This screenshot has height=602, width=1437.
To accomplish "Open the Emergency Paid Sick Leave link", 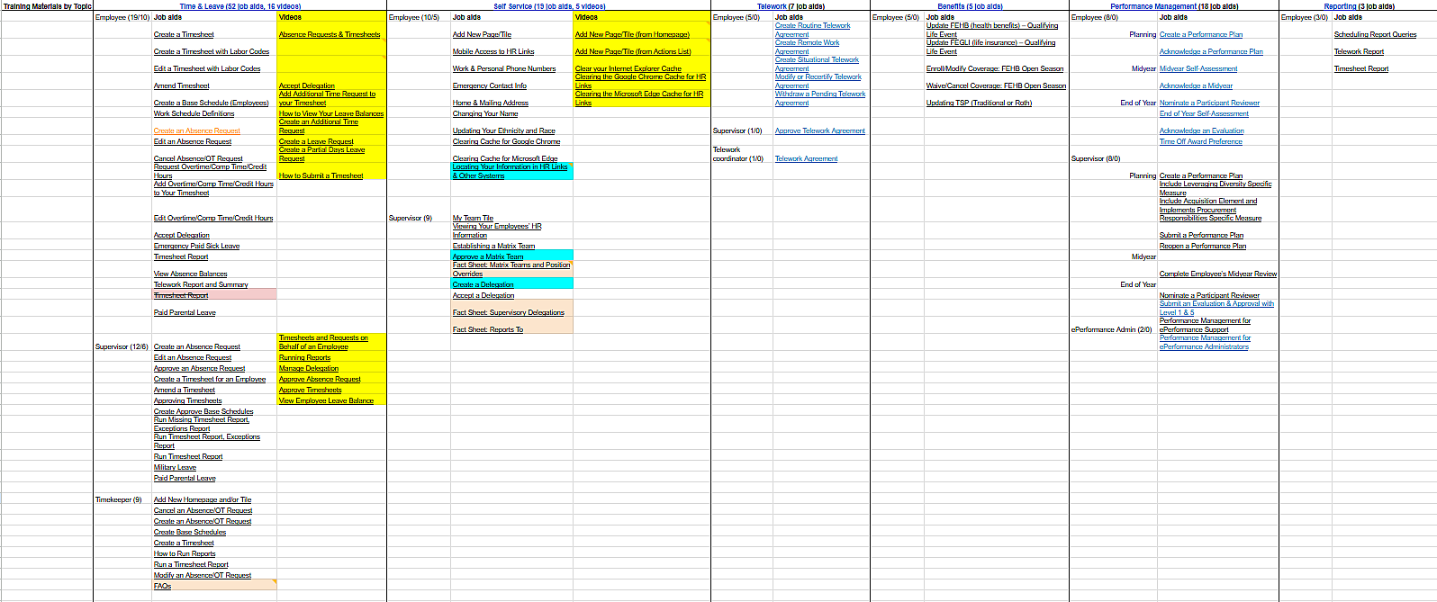I will [x=196, y=247].
